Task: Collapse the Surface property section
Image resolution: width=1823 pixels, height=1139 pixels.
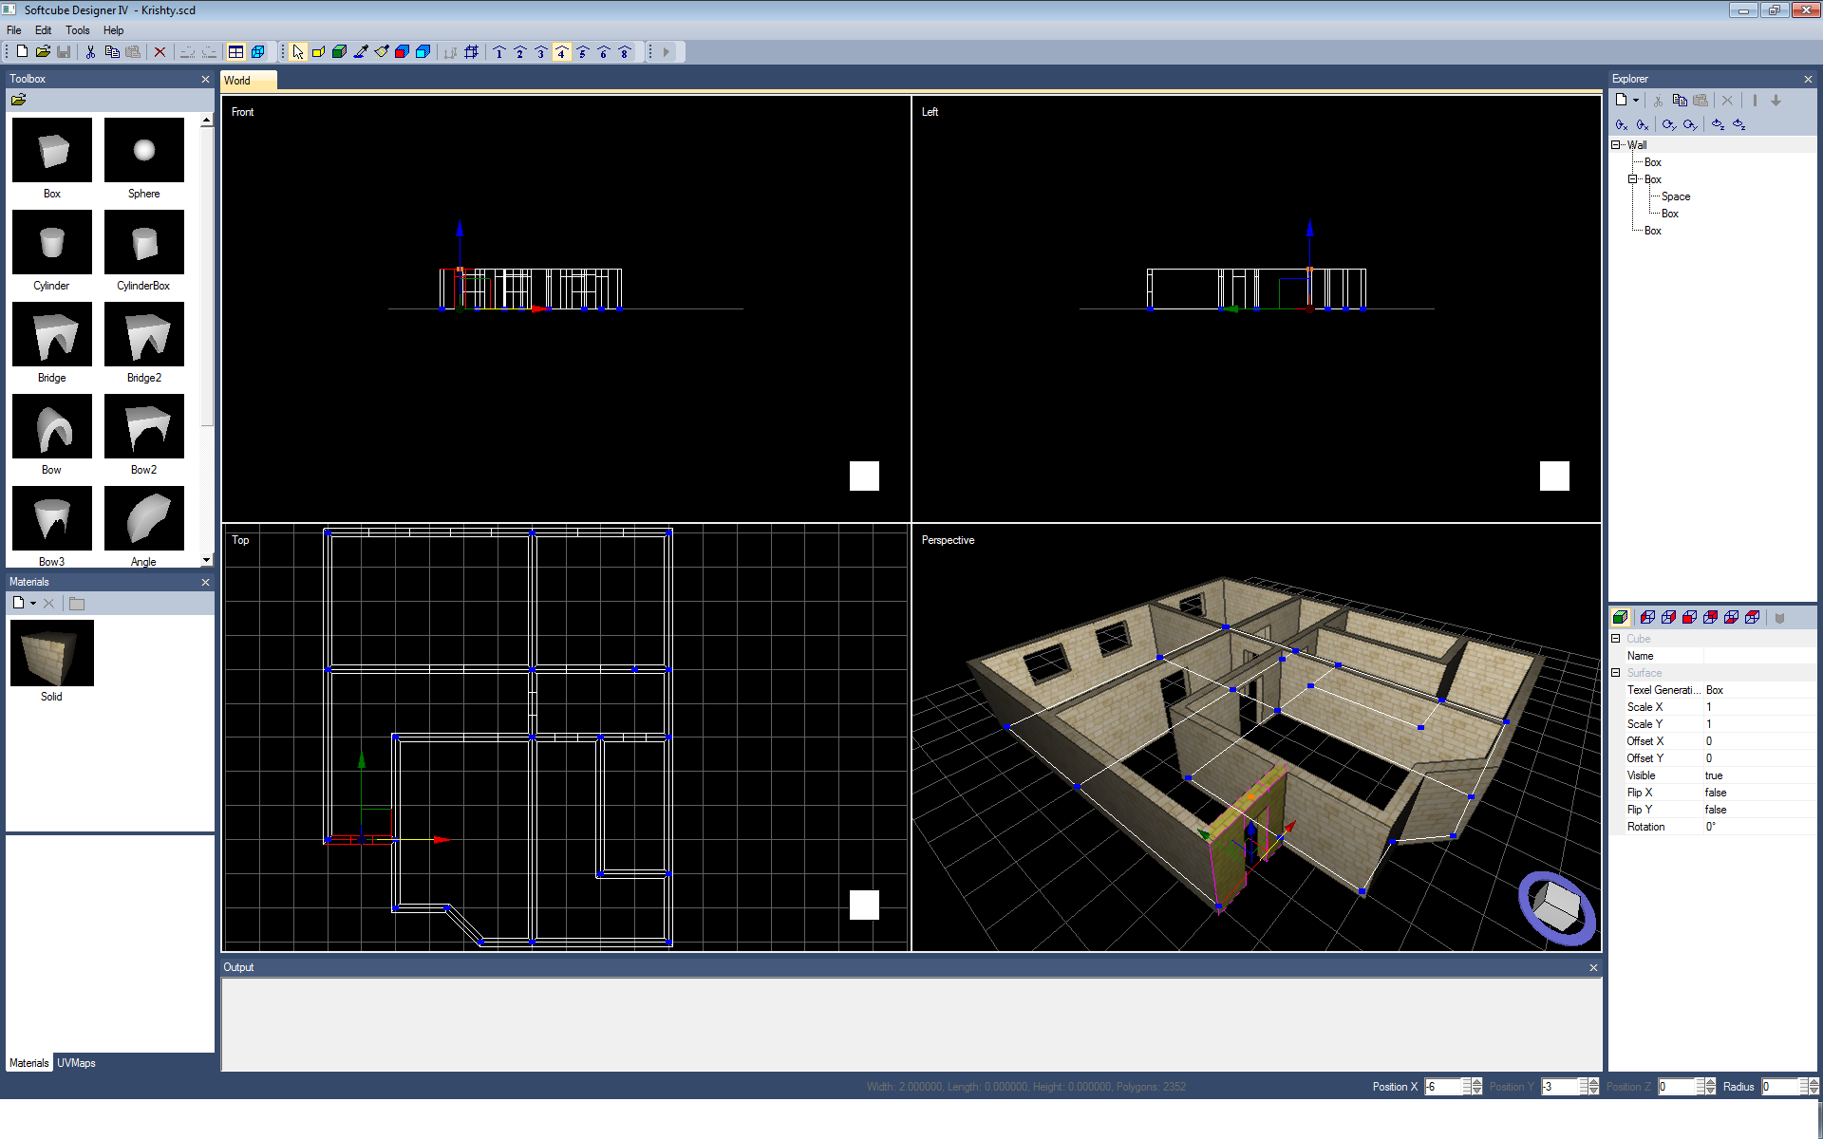Action: pos(1616,673)
